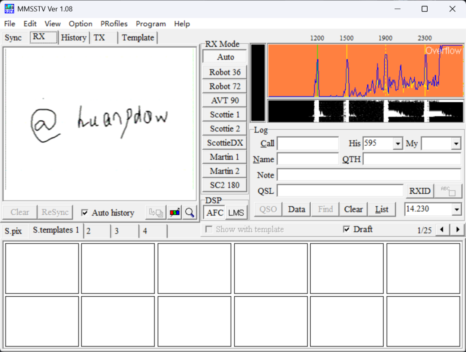The image size is (466, 352).
Task: Select Scottie 1 RX mode
Action: pyautogui.click(x=225, y=114)
